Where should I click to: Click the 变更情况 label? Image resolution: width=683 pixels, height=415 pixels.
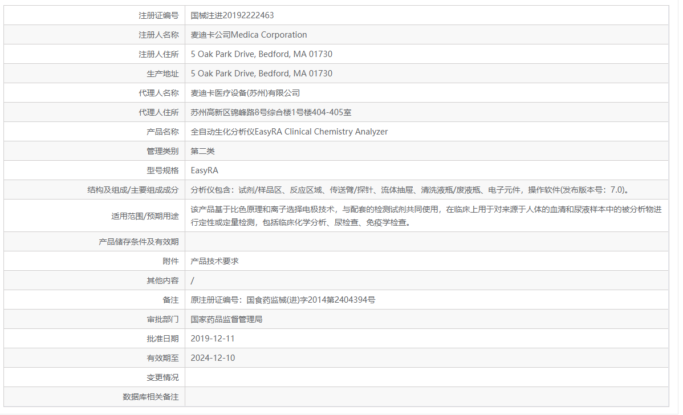(x=162, y=377)
